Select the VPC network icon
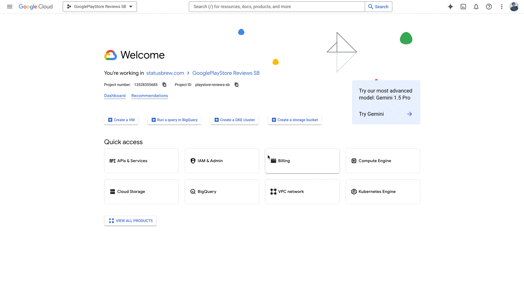 (273, 191)
